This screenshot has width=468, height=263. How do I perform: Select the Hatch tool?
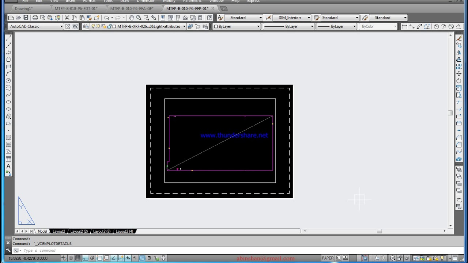pos(8,138)
